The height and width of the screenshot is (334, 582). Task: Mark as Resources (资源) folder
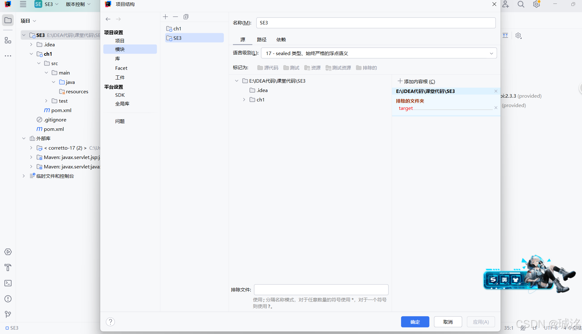(312, 68)
